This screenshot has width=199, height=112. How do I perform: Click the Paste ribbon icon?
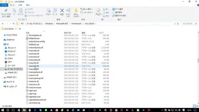pos(21,12)
